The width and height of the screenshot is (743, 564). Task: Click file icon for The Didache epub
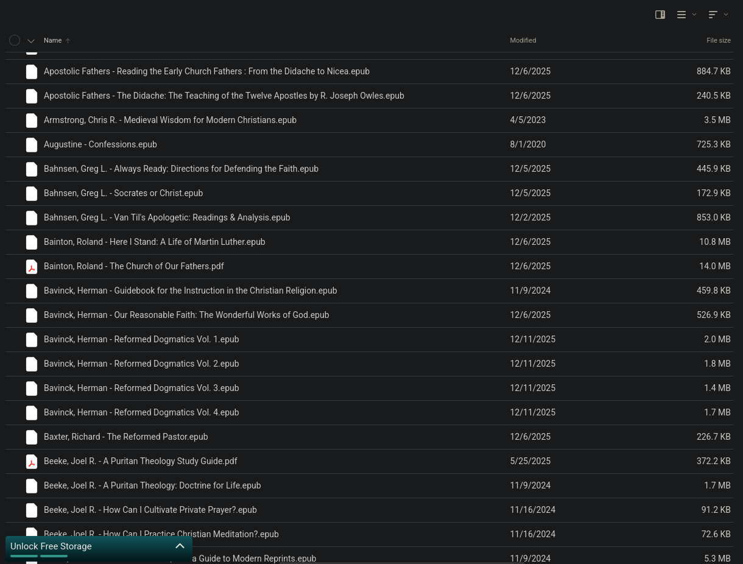click(x=32, y=96)
